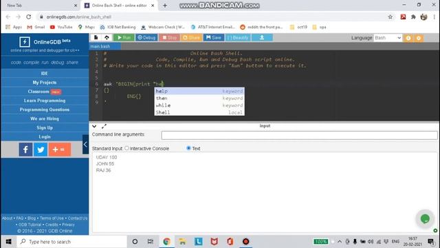Click the Stop button
Viewport: 440px width, 248px height.
click(x=170, y=37)
